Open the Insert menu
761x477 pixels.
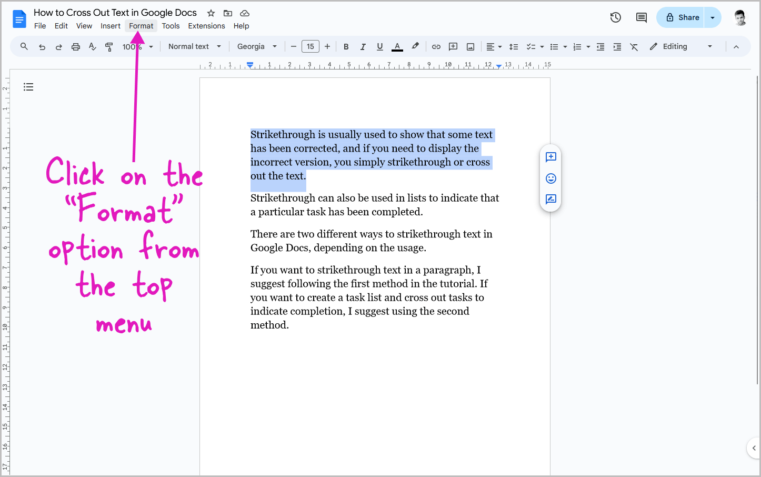tap(111, 26)
